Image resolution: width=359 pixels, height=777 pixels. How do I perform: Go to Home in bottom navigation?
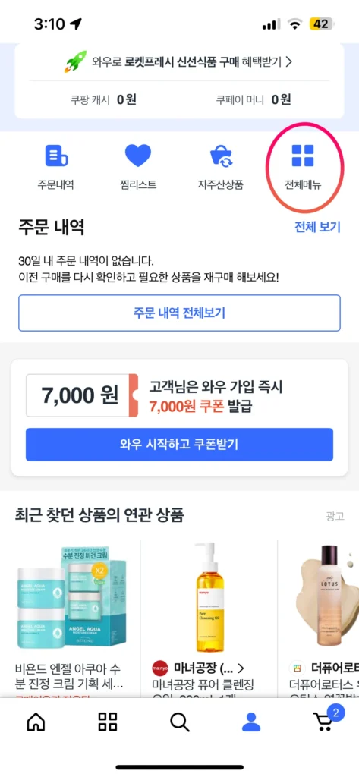tap(36, 722)
